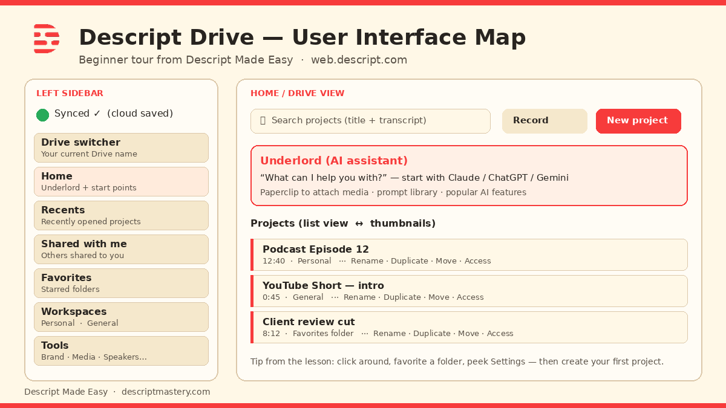Open more options for Client review cut

[x=365, y=334]
